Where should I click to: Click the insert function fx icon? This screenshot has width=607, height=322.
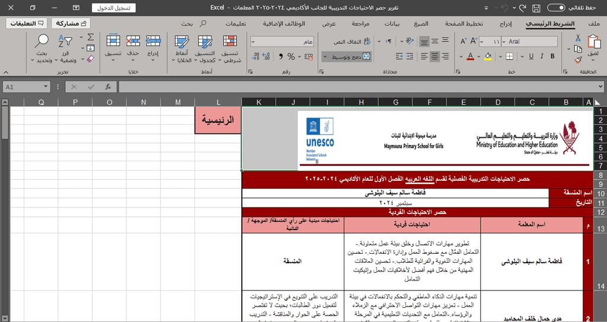pyautogui.click(x=108, y=87)
